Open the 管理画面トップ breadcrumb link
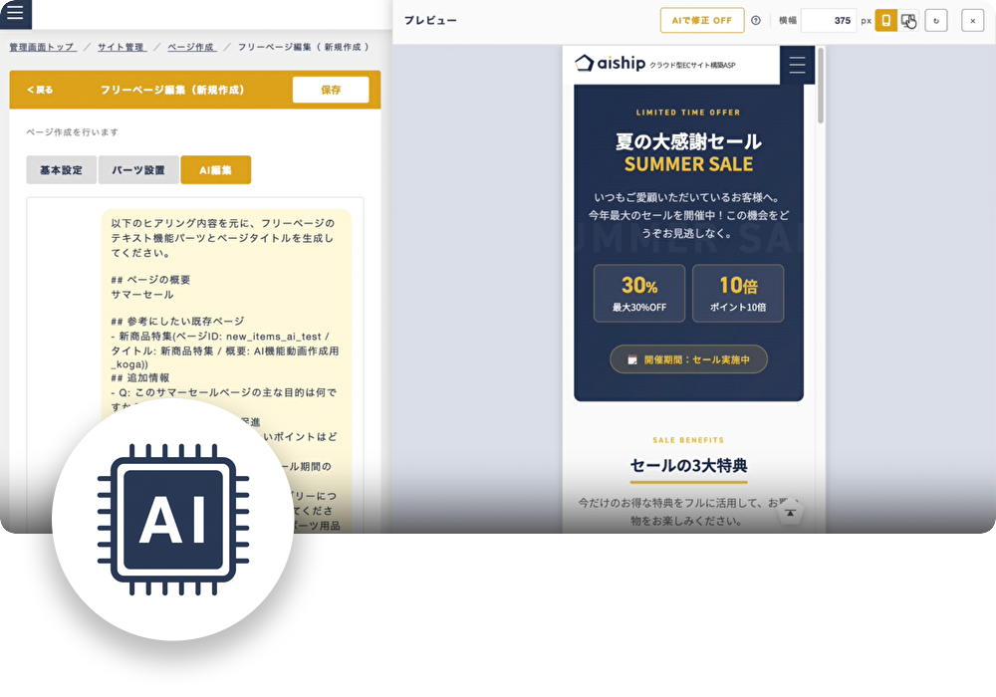 pos(43,47)
